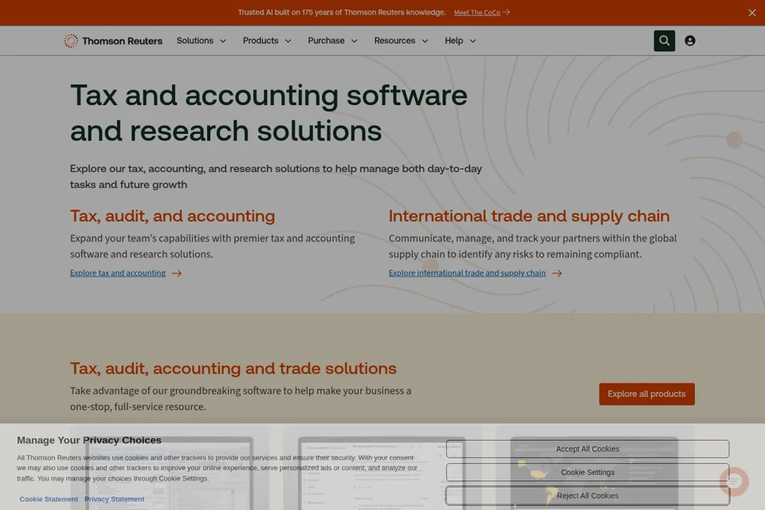765x510 pixels.
Task: Open the site search magnifier icon
Action: [x=664, y=41]
